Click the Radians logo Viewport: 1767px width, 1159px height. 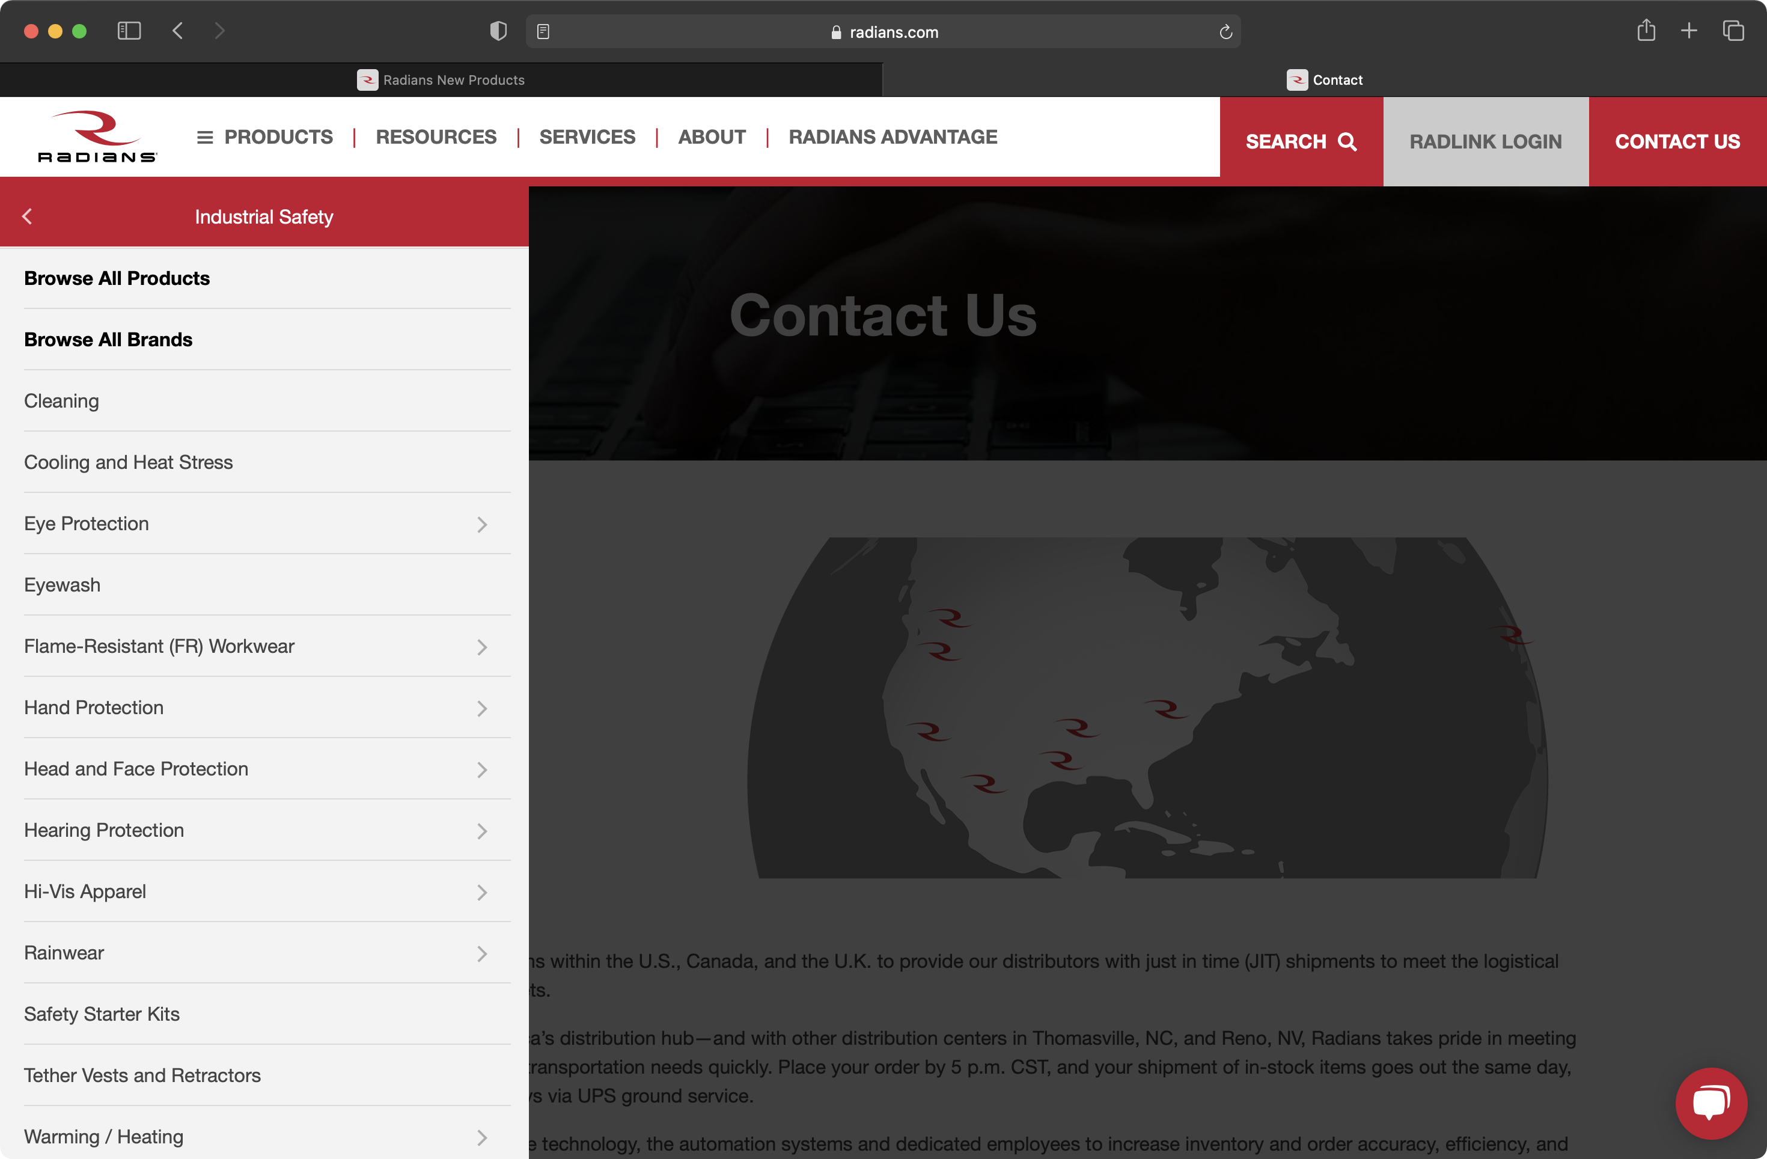97,136
